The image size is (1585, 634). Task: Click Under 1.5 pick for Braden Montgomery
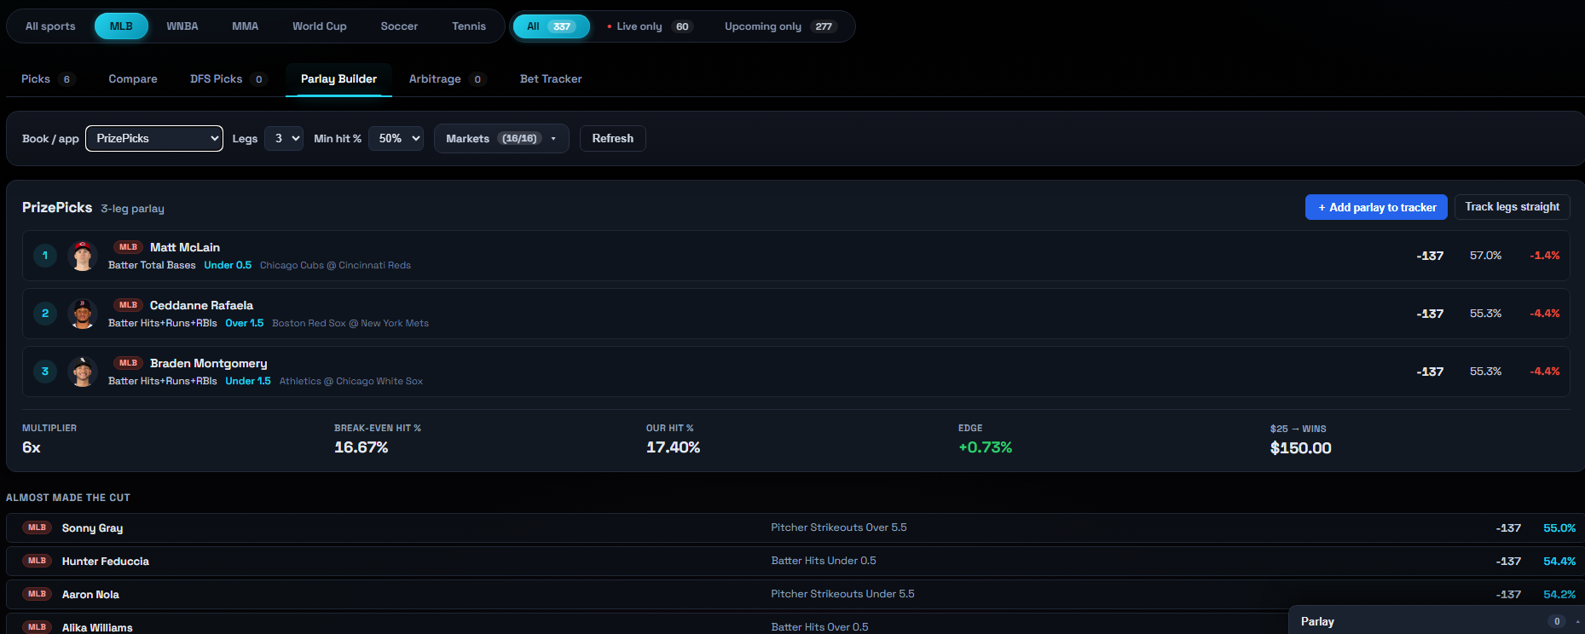248,381
